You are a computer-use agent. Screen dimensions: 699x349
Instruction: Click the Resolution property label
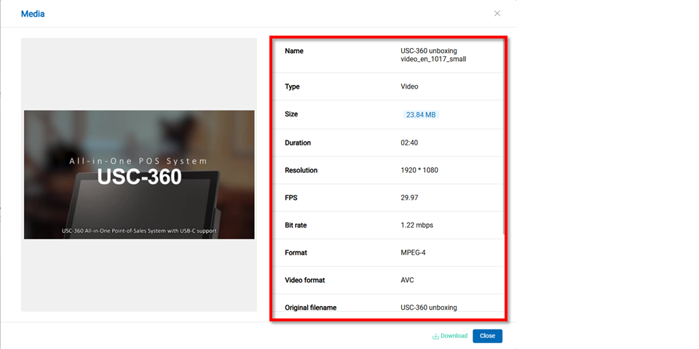point(301,170)
